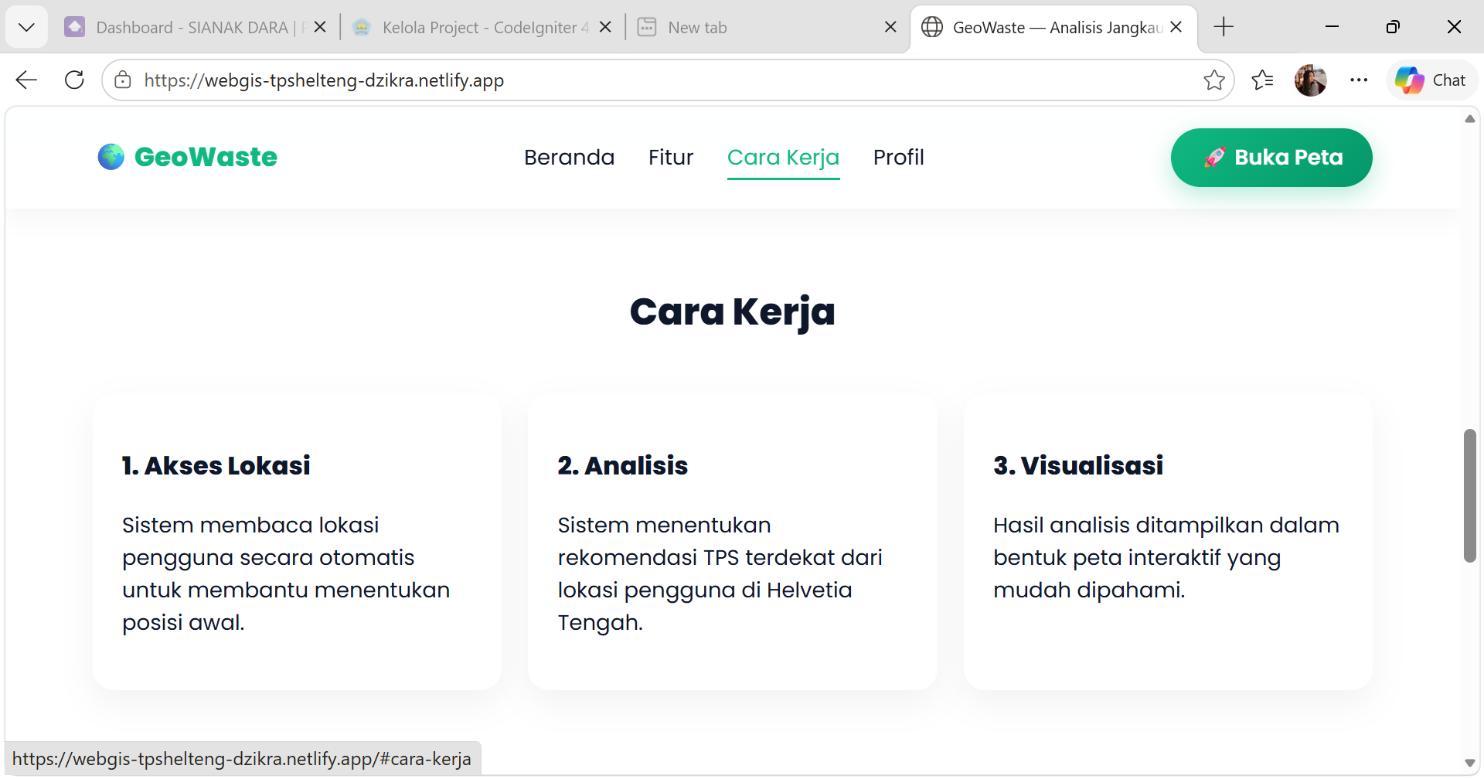Restore down the browser window
The height and width of the screenshot is (779, 1484).
click(x=1393, y=27)
